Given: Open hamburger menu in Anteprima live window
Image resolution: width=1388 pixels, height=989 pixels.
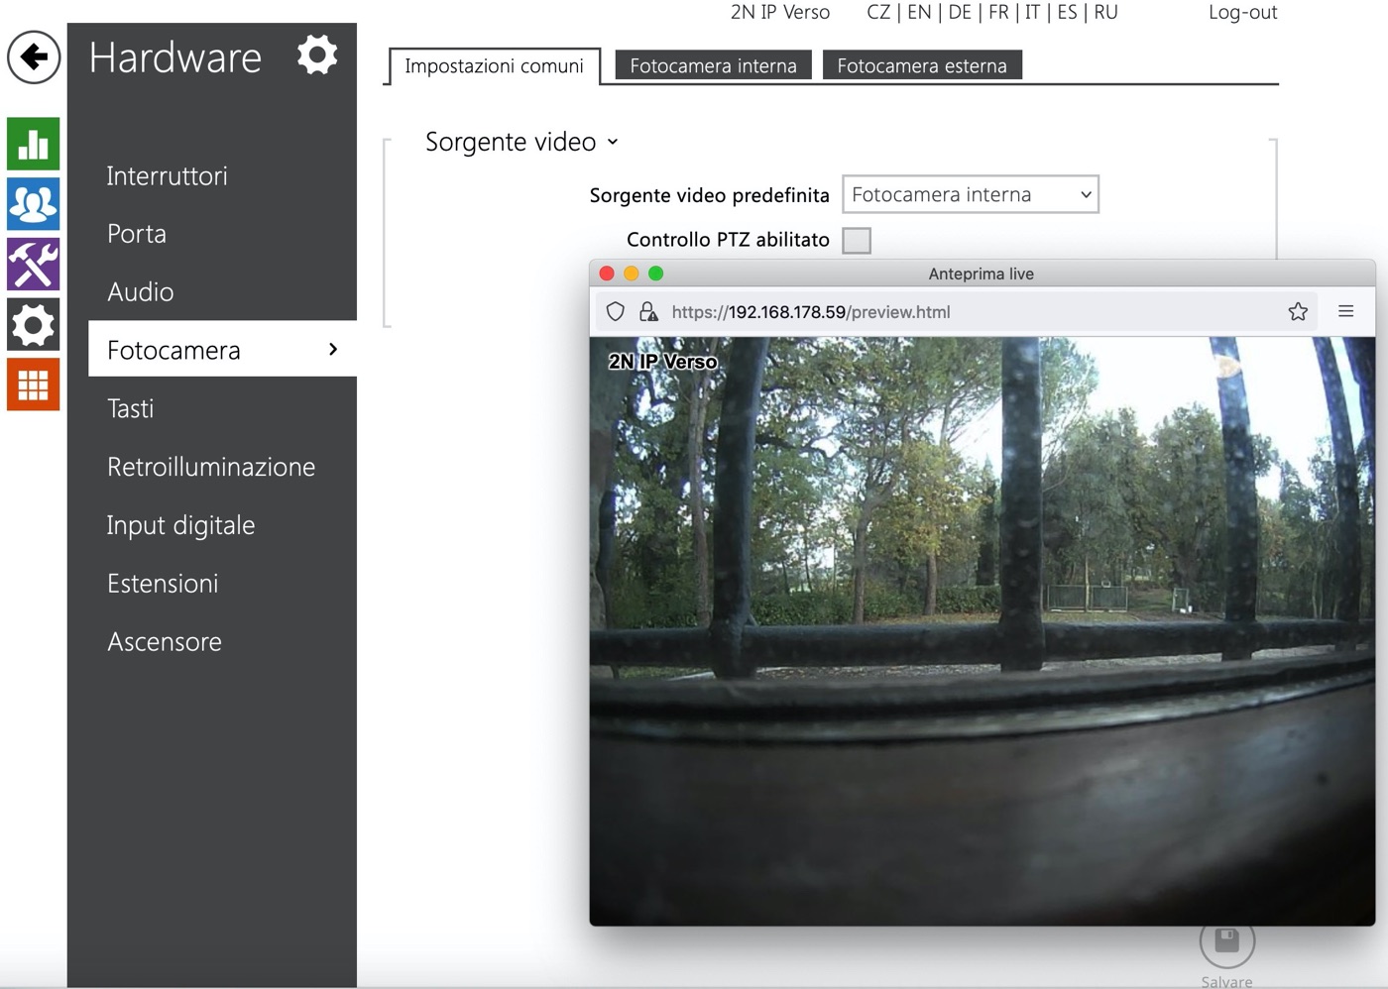Looking at the screenshot, I should pos(1346,311).
